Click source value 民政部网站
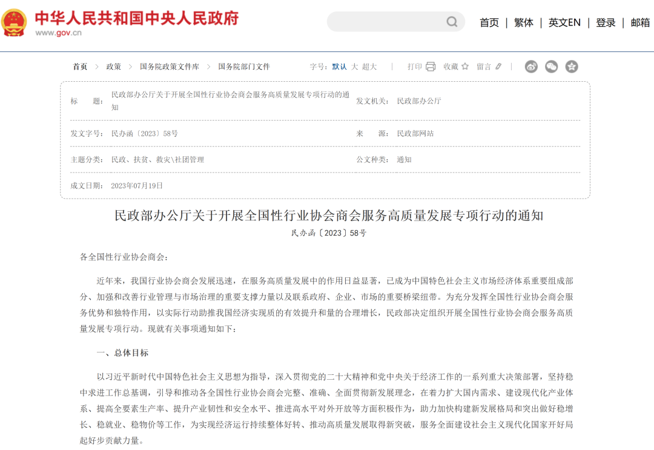Image resolution: width=654 pixels, height=450 pixels. (415, 133)
